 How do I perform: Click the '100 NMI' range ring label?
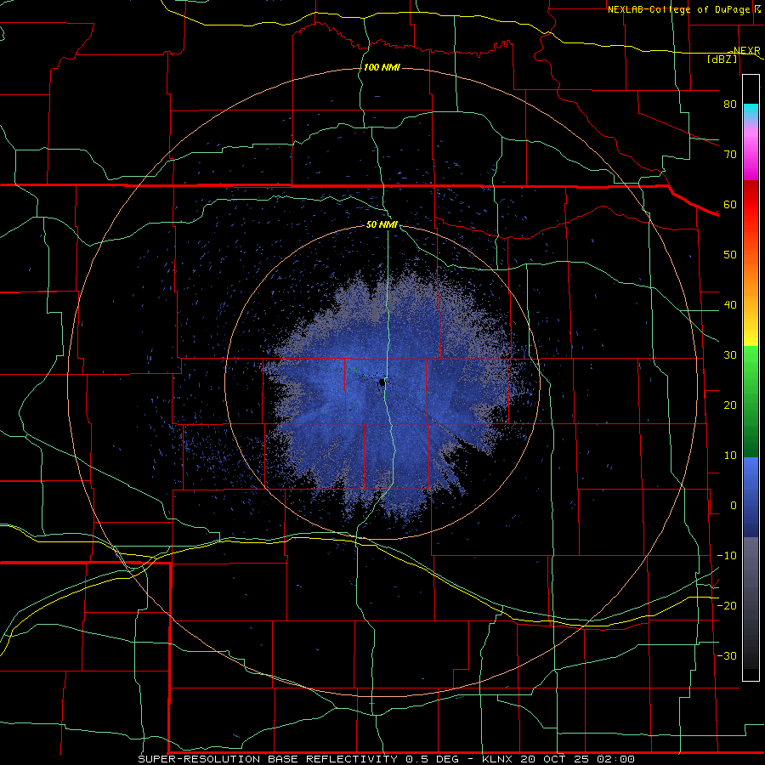382,67
